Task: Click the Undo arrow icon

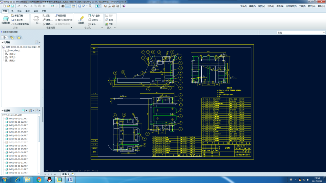Action: [x=19, y=6]
